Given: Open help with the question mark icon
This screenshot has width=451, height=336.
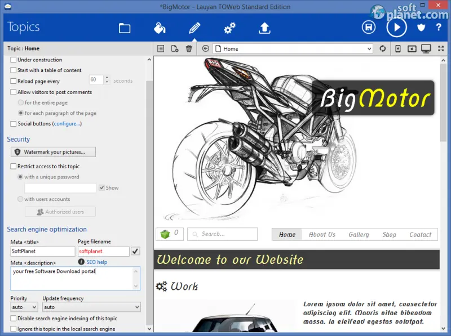Looking at the screenshot, I should coord(439,27).
